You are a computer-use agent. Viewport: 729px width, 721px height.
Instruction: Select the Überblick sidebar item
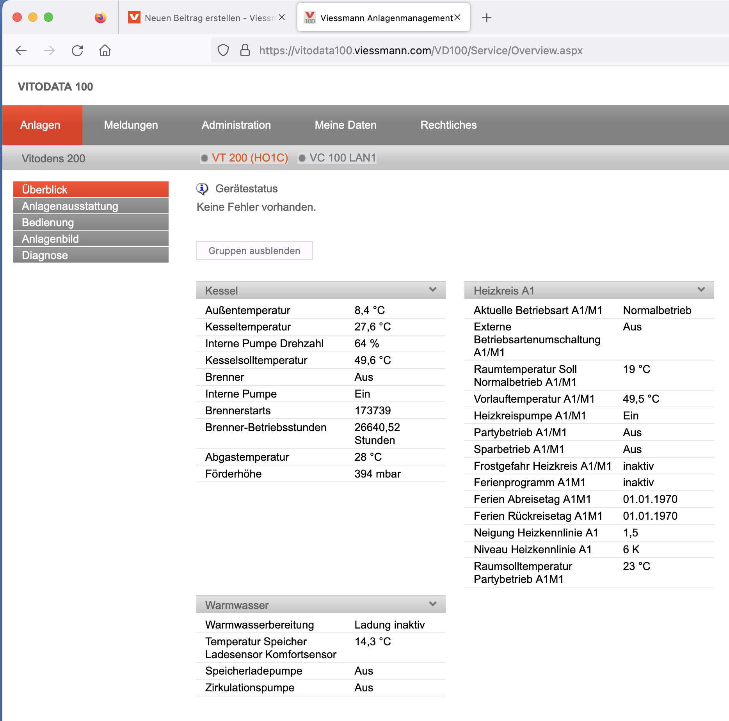91,189
